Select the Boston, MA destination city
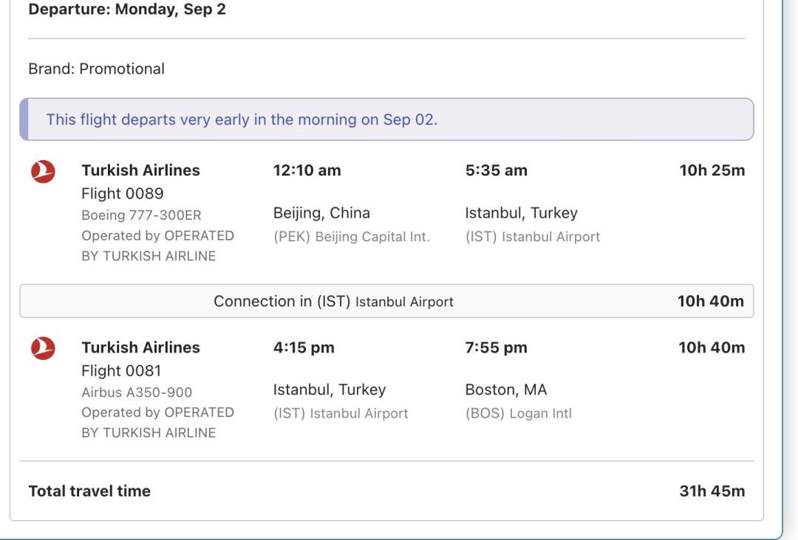Image resolution: width=798 pixels, height=540 pixels. (505, 390)
